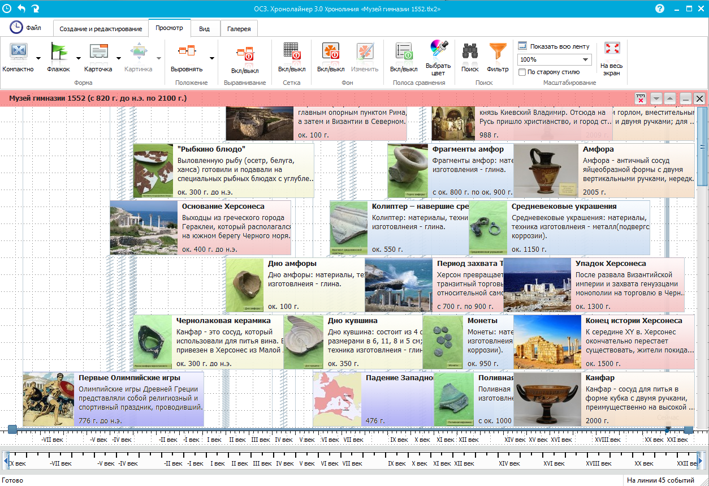Screen dimensions: 709x486
Task: Switch to the Вид tab
Action: [205, 29]
